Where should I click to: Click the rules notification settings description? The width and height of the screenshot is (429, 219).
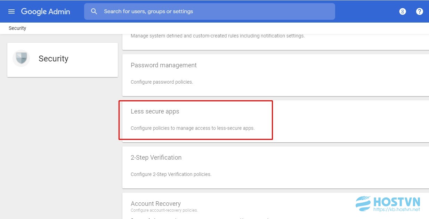click(x=218, y=36)
